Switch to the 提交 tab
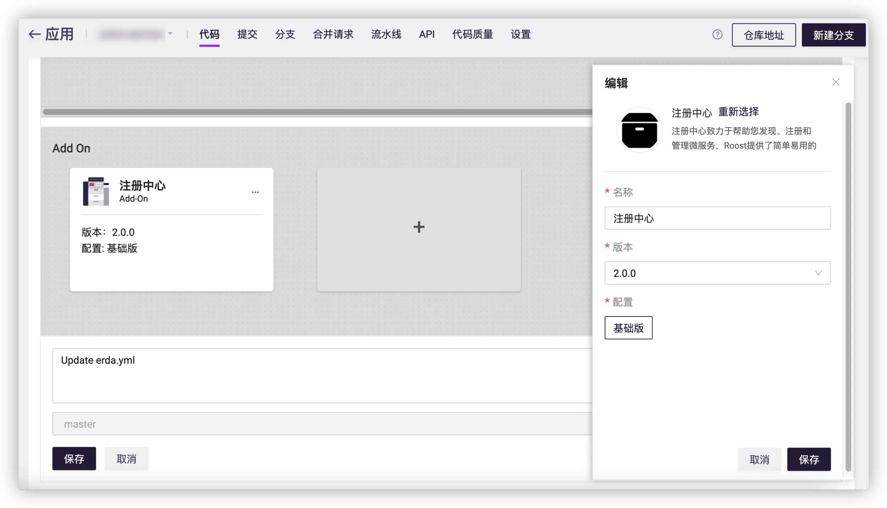Screen dimensions: 887x508 247,35
